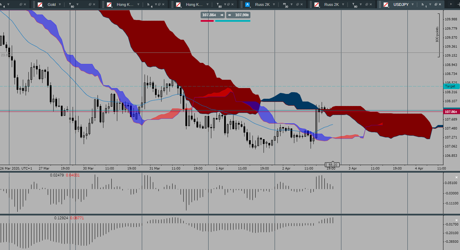Close the Hong K h4 chart tab
Viewport: 460px width, 250px height.
(x=164, y=4)
